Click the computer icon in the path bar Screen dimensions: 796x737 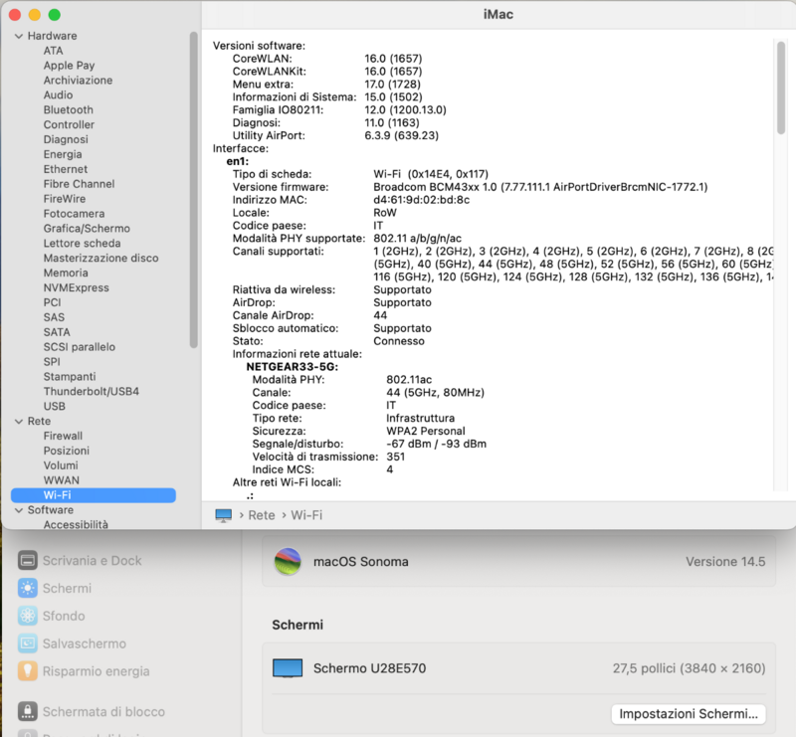[223, 515]
